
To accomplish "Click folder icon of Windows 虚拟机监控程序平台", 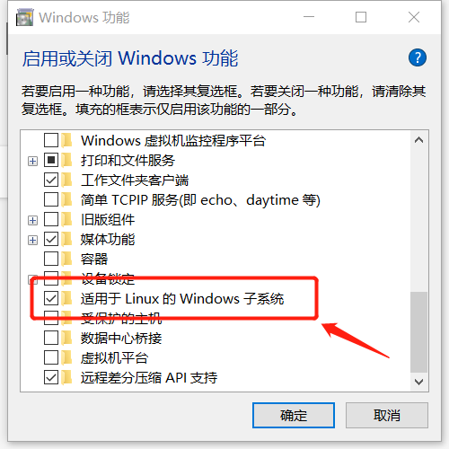I will 66,140.
